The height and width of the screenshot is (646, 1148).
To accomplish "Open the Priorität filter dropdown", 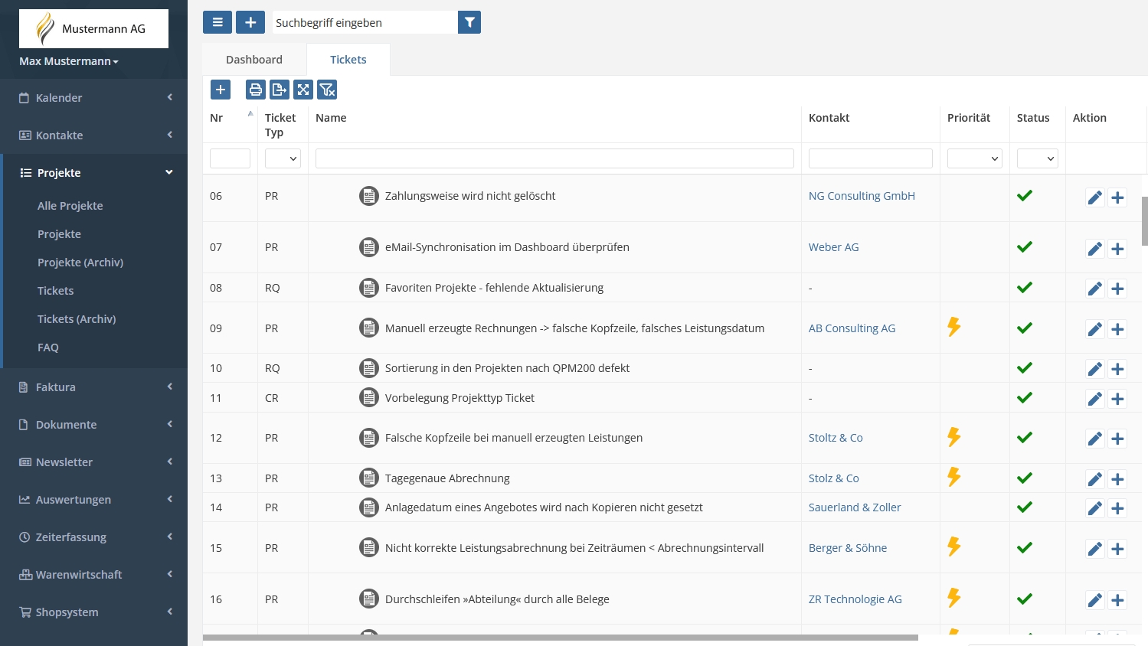I will pos(974,158).
